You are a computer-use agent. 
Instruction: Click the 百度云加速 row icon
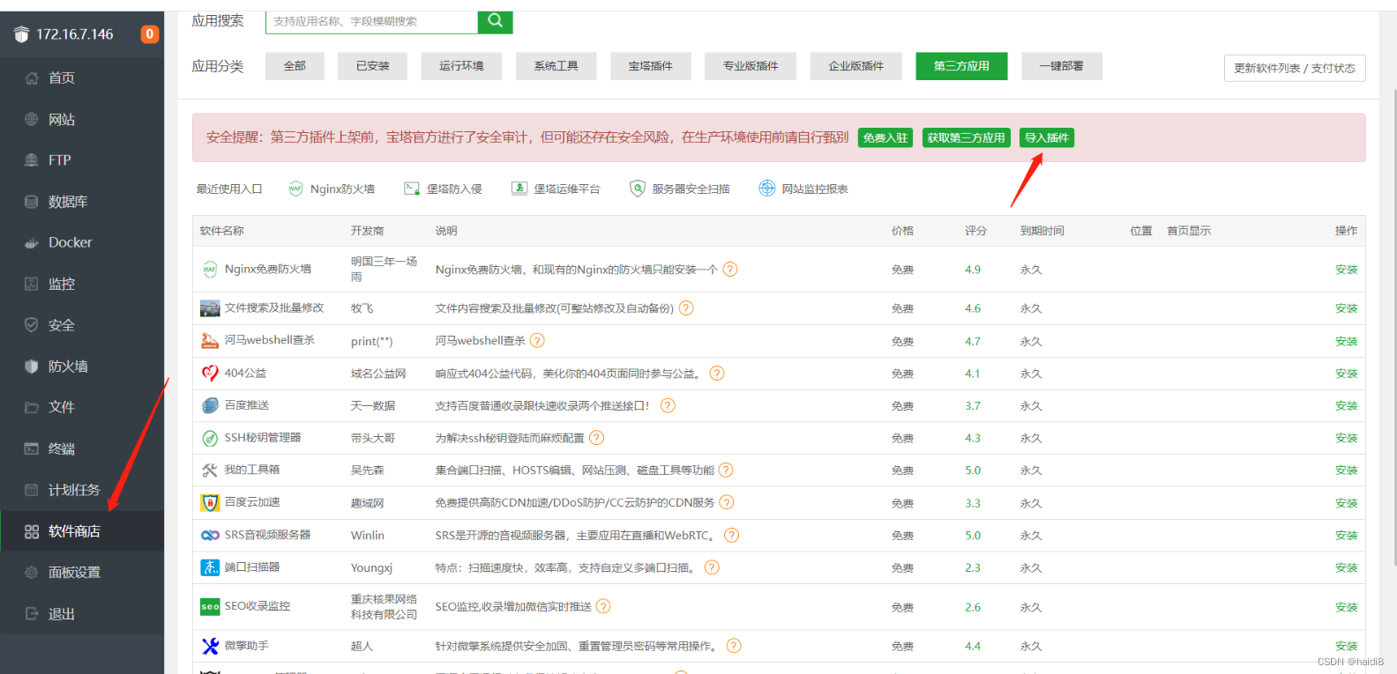(x=210, y=503)
